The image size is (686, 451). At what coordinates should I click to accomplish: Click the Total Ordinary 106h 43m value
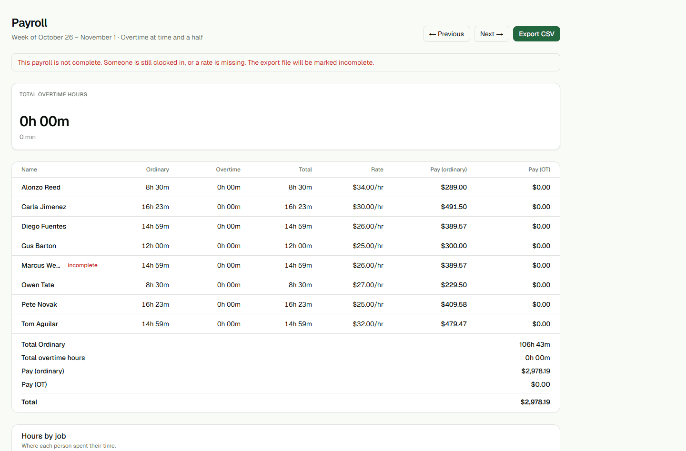(x=535, y=344)
